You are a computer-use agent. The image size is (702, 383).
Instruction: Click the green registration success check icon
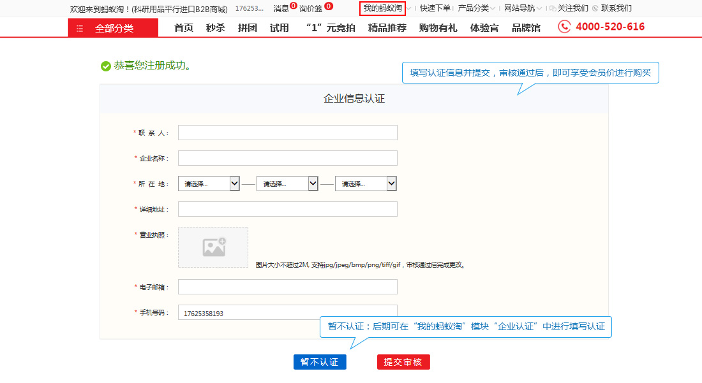106,66
